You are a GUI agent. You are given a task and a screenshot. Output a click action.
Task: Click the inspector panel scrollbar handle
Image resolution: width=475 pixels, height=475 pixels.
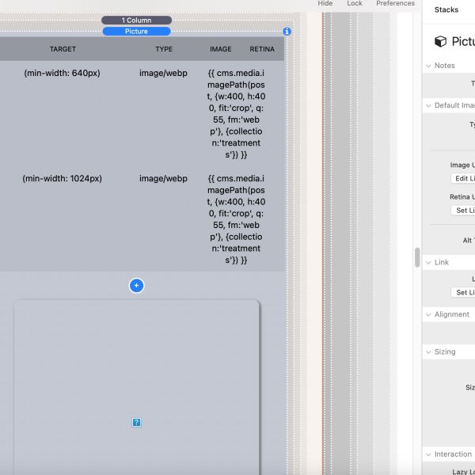(417, 257)
